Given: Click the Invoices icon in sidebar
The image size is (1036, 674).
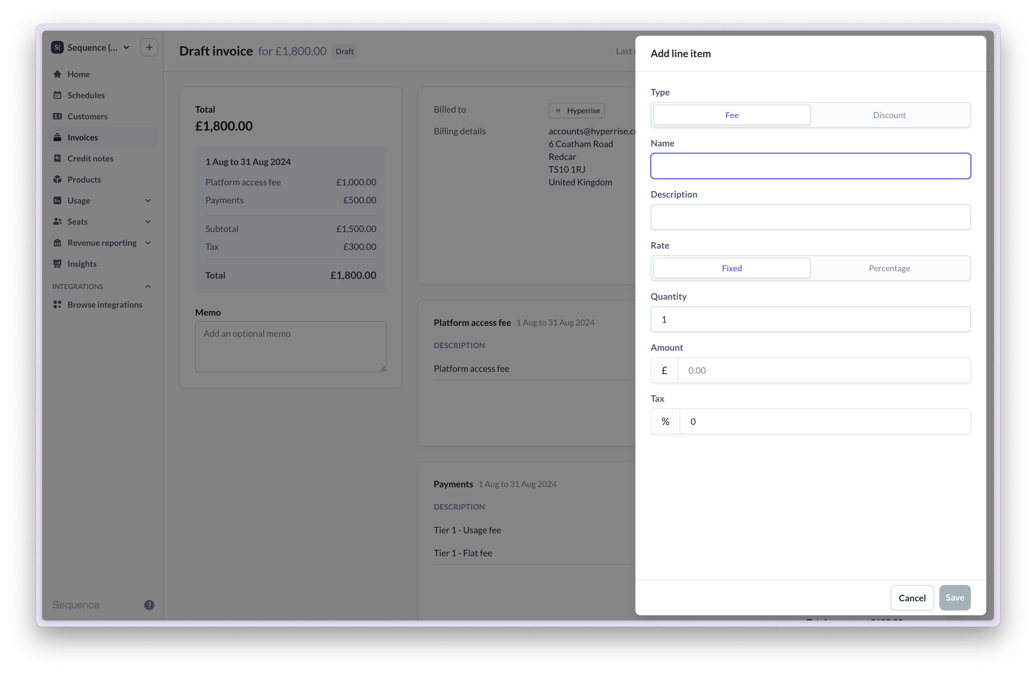Looking at the screenshot, I should [57, 137].
